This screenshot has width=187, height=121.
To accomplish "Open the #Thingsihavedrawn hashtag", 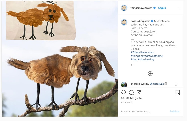I will (142, 52).
